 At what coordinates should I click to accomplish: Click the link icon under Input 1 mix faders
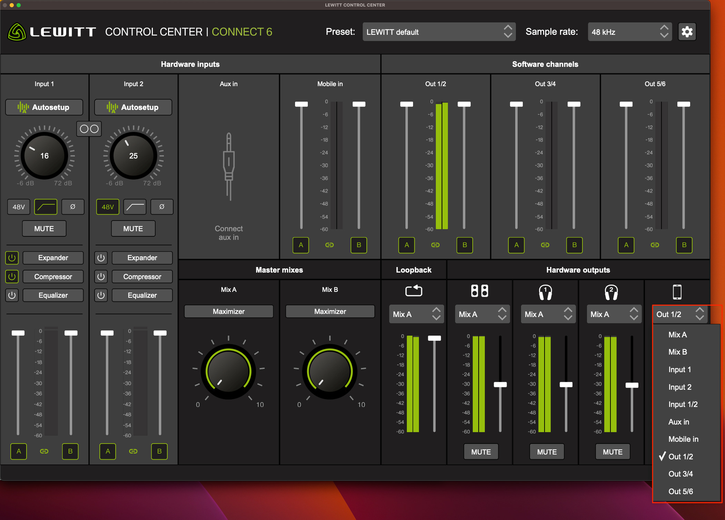click(44, 451)
